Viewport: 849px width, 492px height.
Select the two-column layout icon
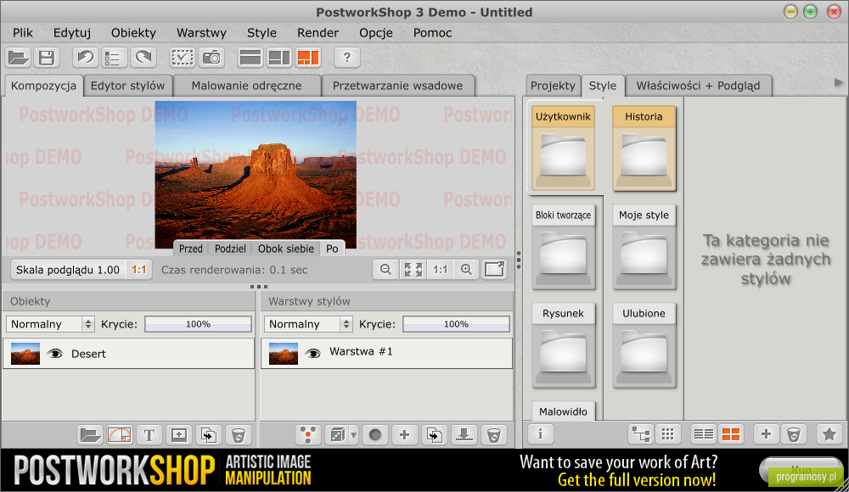point(278,58)
